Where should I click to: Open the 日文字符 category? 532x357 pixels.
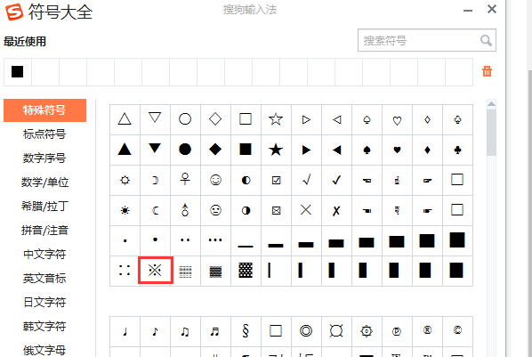pos(44,303)
